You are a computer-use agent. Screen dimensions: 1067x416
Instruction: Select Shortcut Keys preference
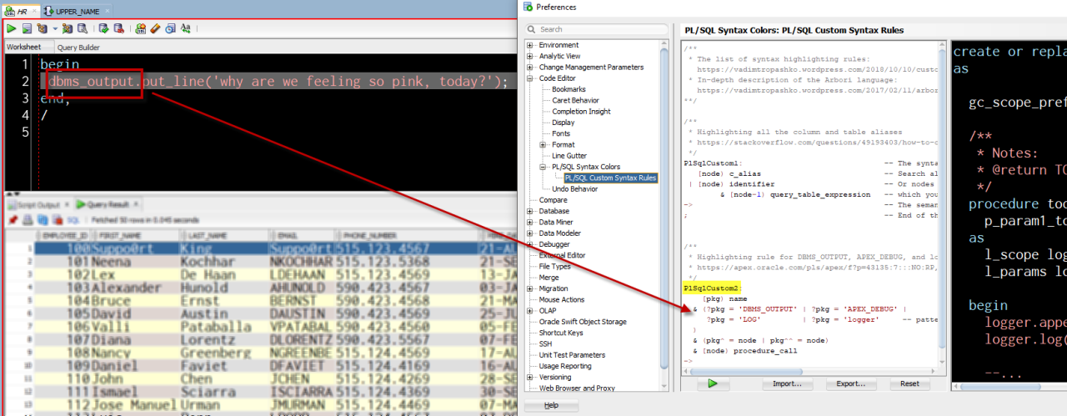(x=560, y=333)
